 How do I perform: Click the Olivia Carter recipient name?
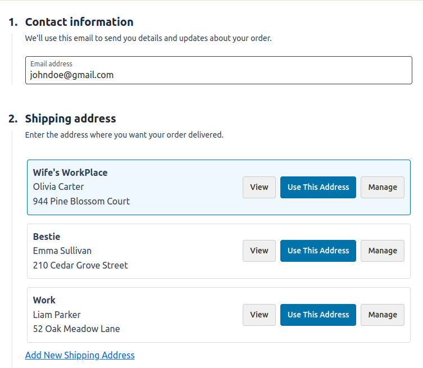58,187
